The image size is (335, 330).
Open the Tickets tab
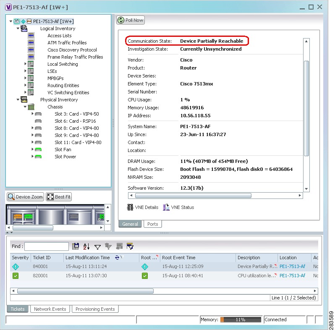pos(18,309)
